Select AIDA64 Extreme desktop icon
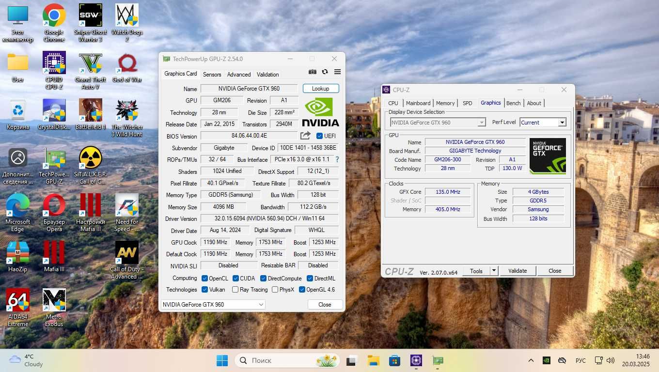The width and height of the screenshot is (659, 372). click(x=18, y=308)
